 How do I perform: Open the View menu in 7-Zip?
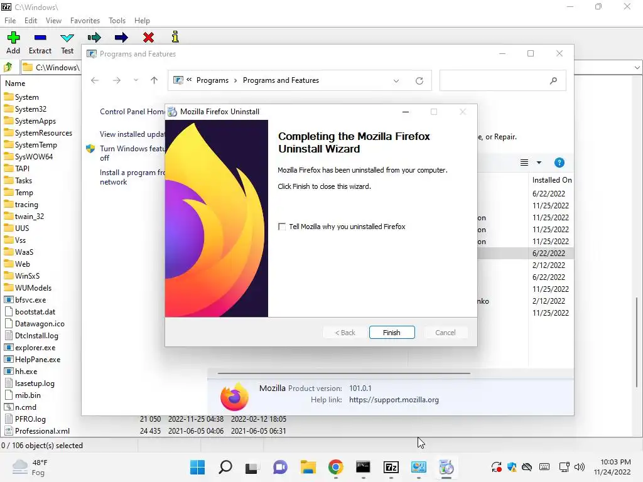click(53, 21)
